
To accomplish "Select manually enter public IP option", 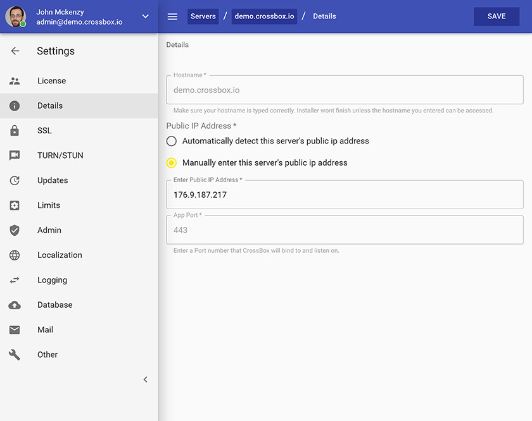I will click(x=172, y=163).
